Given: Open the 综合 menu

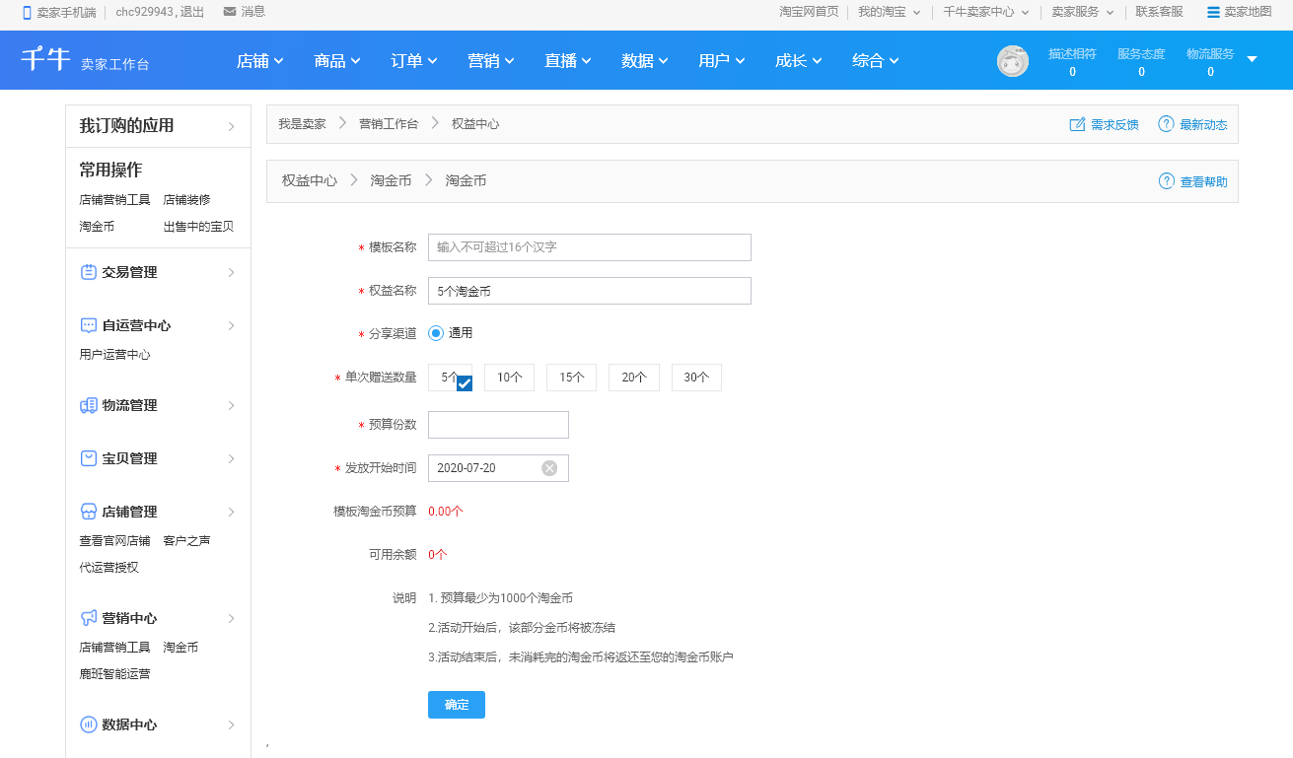Looking at the screenshot, I should [876, 60].
